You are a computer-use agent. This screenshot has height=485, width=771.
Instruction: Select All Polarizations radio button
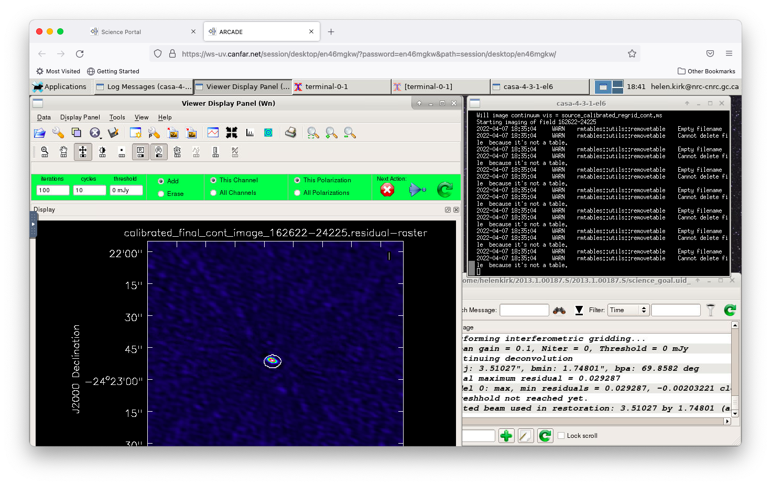[x=297, y=193]
